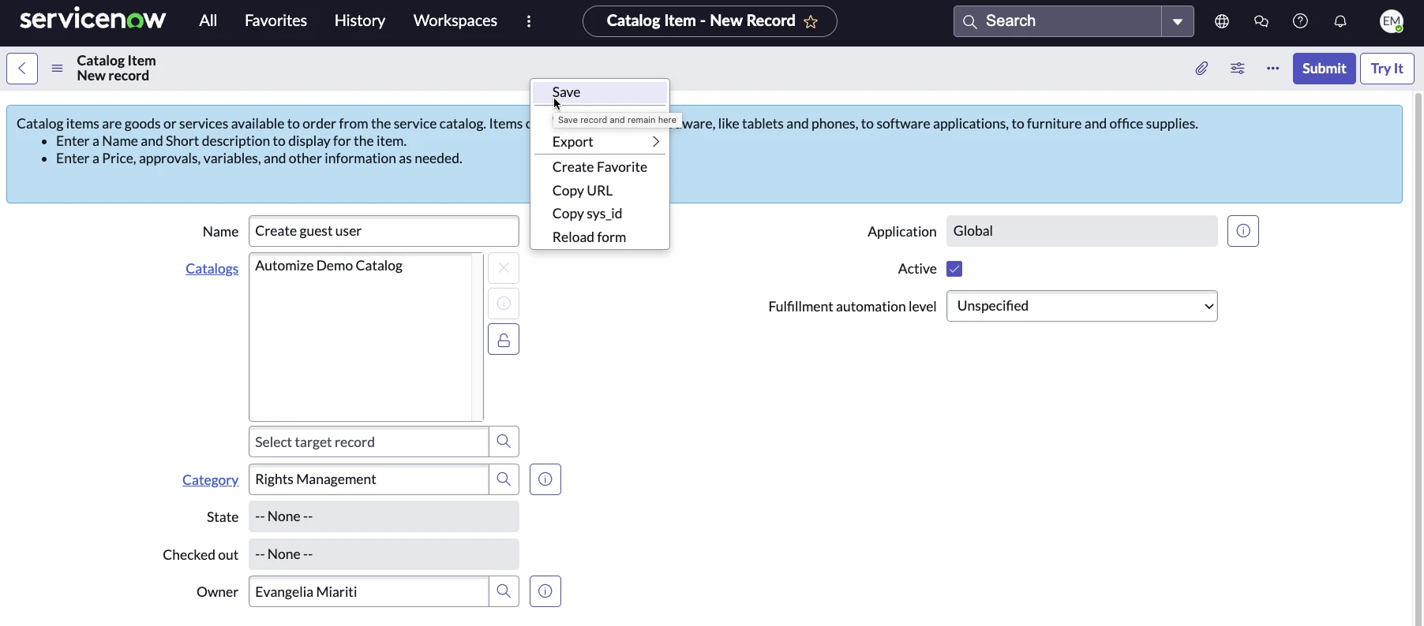This screenshot has width=1424, height=626.
Task: Choose Save in the context menu
Action: [567, 92]
